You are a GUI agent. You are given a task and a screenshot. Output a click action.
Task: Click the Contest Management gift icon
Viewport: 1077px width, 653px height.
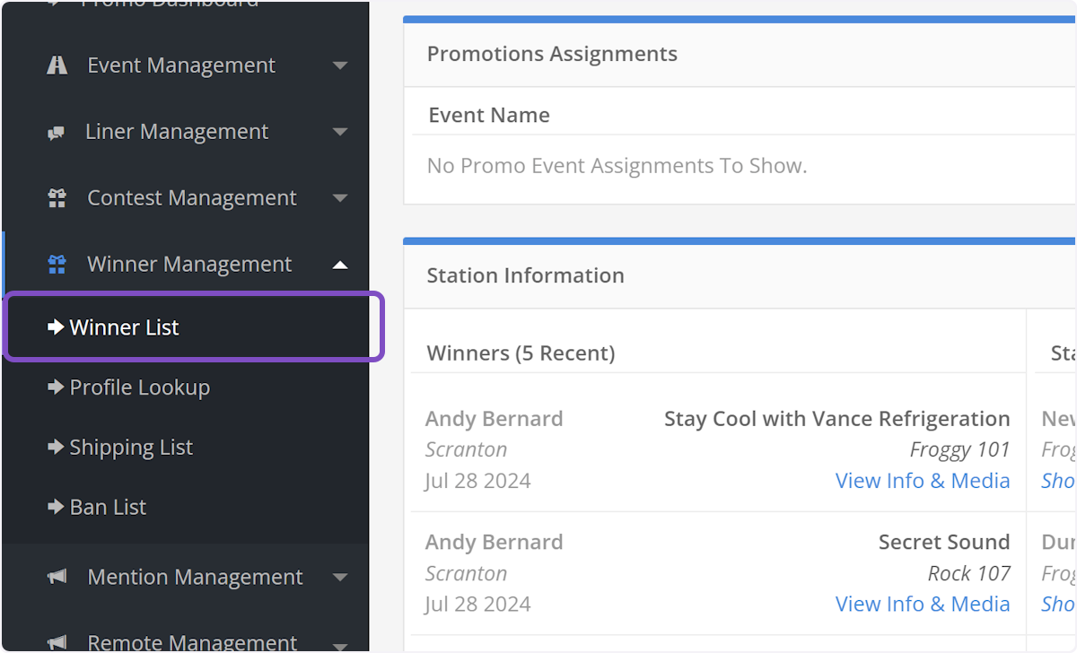click(x=57, y=198)
